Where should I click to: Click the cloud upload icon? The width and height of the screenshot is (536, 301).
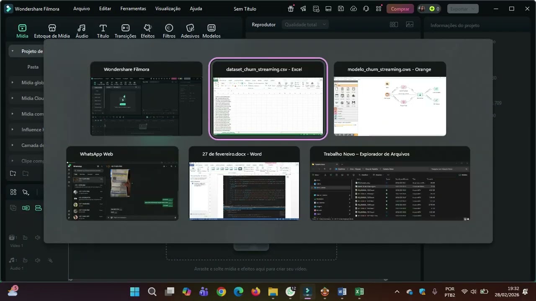pos(353,8)
